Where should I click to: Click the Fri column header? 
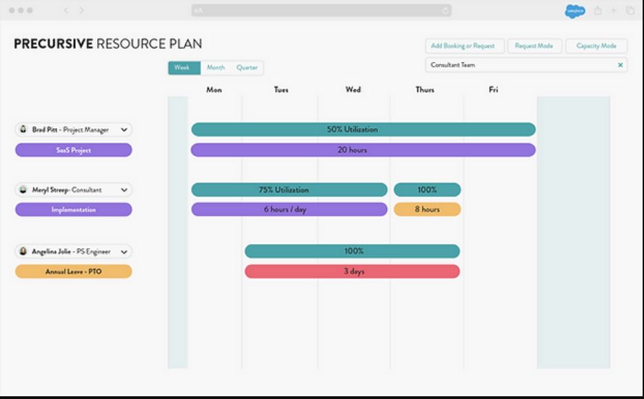493,90
